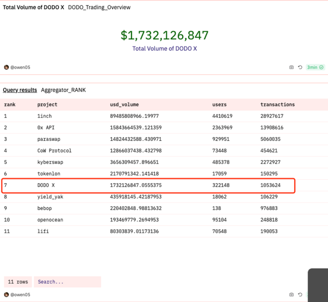Viewport: 328px width, 302px height.
Task: Click the refresh icon in Total Volume panel
Action: point(300,67)
